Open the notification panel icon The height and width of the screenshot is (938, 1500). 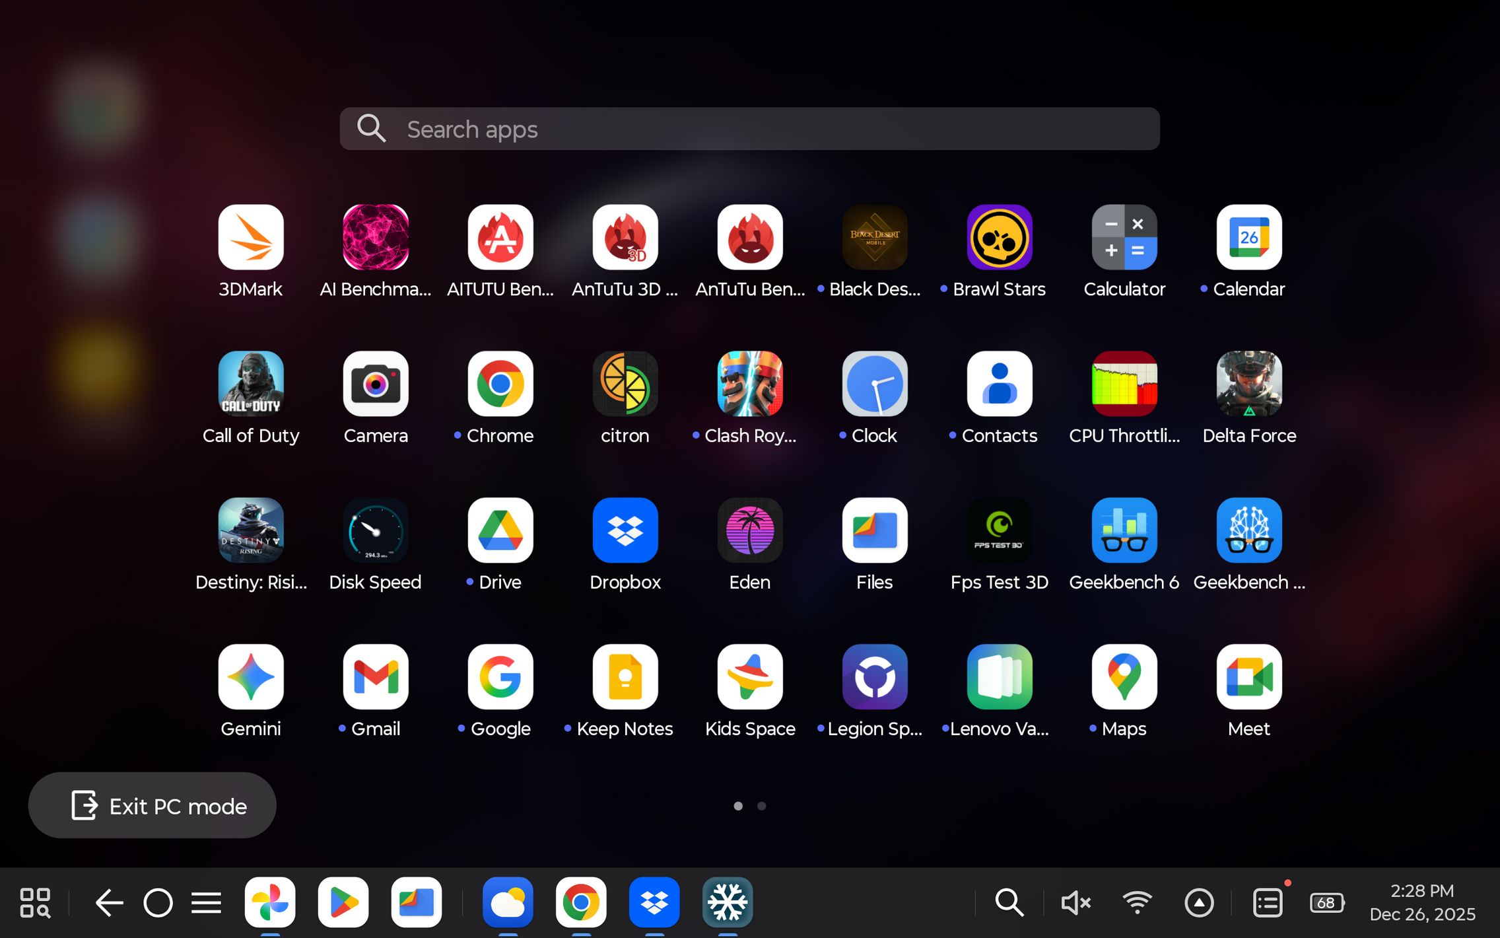coord(1268,902)
